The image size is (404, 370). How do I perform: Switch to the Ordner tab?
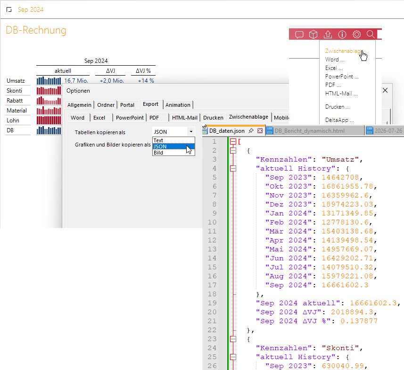point(106,105)
